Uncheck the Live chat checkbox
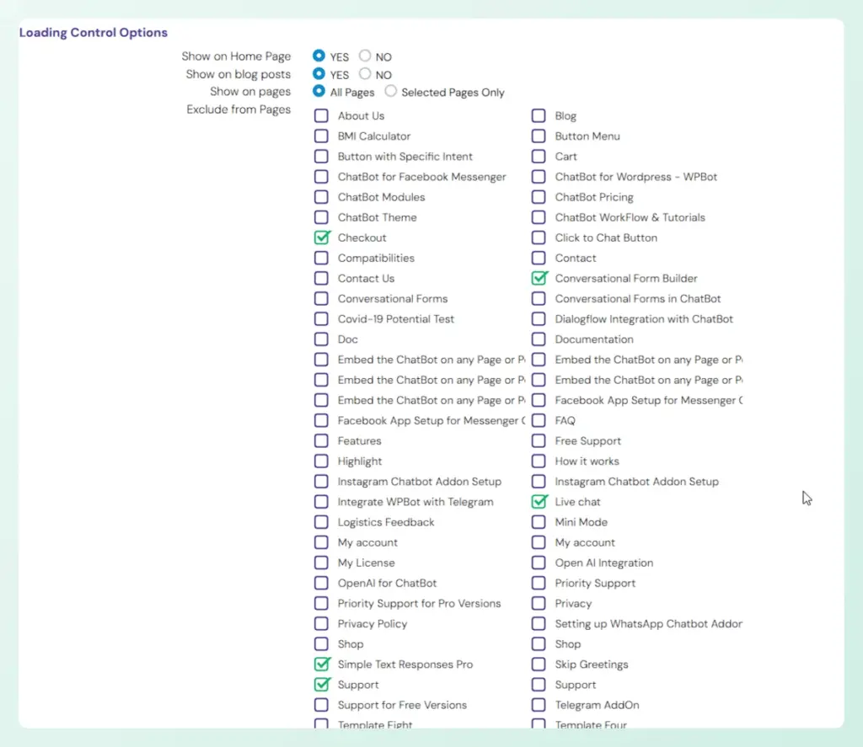 tap(539, 502)
